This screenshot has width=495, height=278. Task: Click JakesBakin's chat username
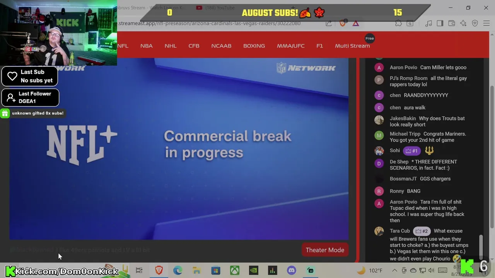click(x=403, y=118)
